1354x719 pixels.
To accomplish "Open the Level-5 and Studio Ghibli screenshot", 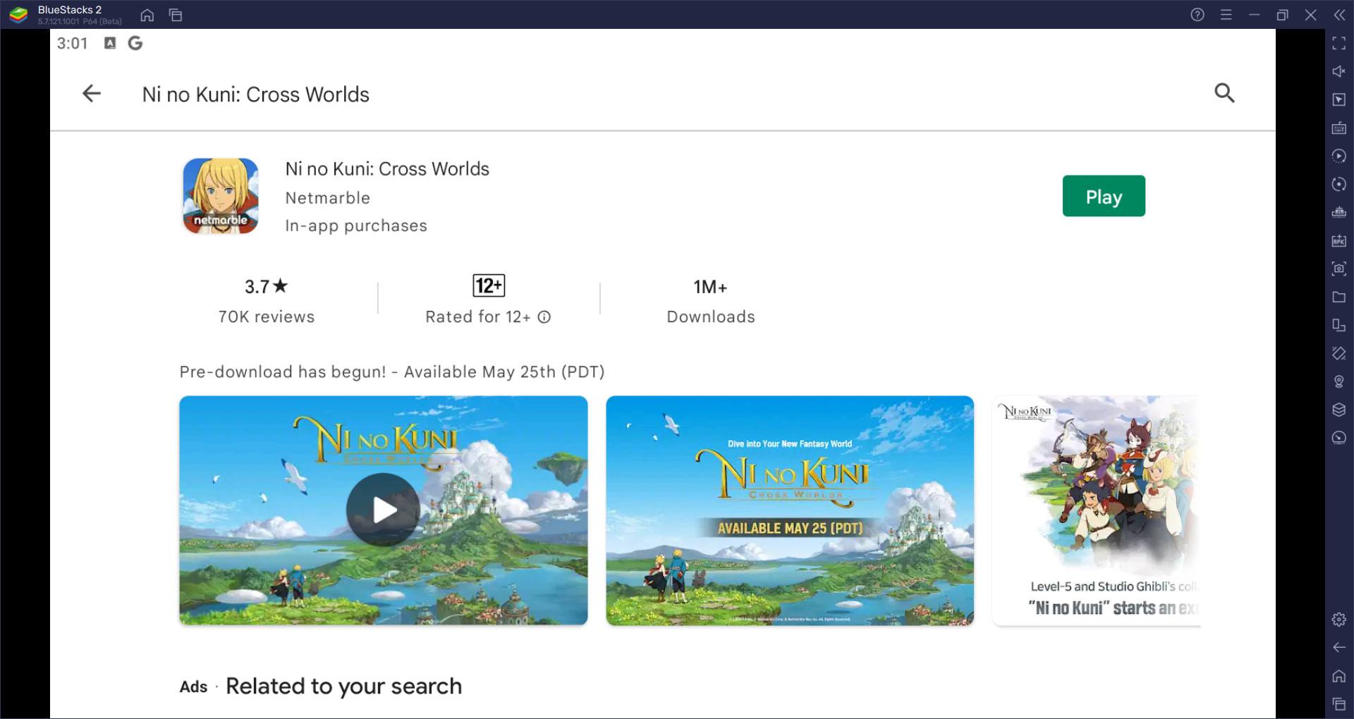I will (x=1096, y=510).
